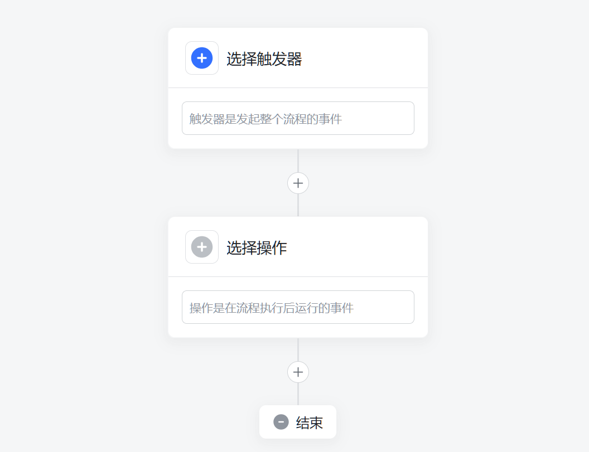Click action card padding below its input field
Image resolution: width=589 pixels, height=452 pixels.
(x=298, y=331)
